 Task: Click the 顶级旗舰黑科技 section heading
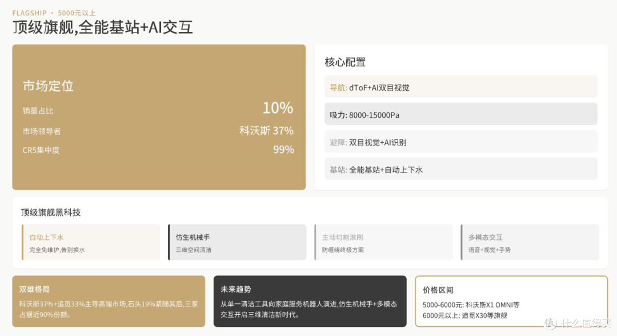(x=51, y=213)
